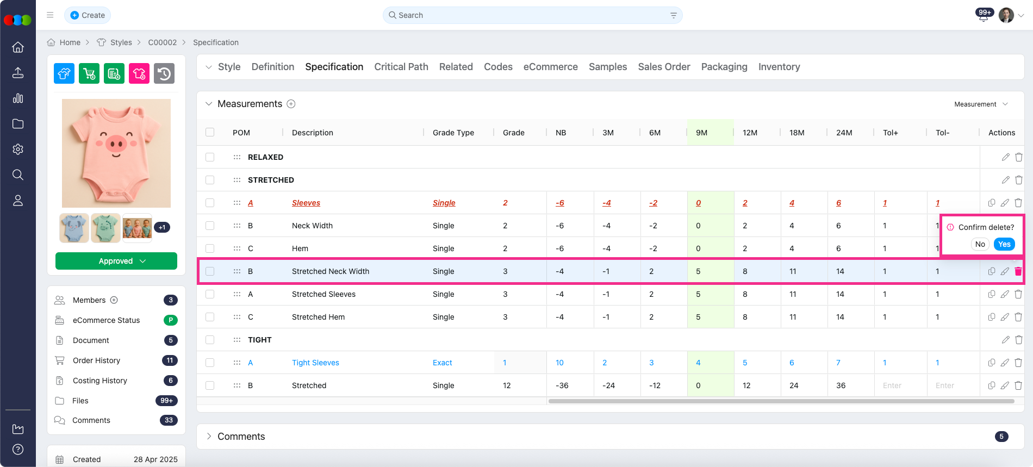Image resolution: width=1033 pixels, height=467 pixels.
Task: Open the Home icon in the left sidebar
Action: tap(18, 47)
